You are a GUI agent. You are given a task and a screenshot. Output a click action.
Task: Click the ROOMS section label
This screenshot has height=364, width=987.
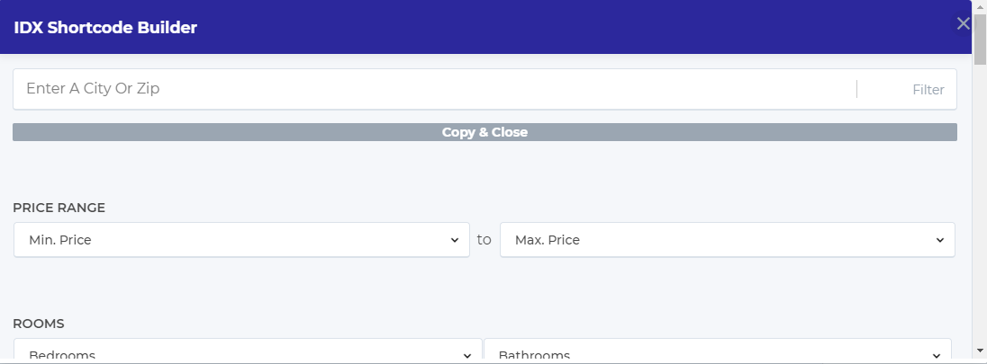(x=39, y=324)
